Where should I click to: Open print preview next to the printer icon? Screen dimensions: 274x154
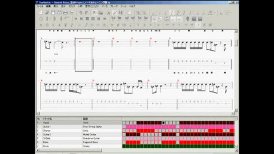tap(72, 13)
